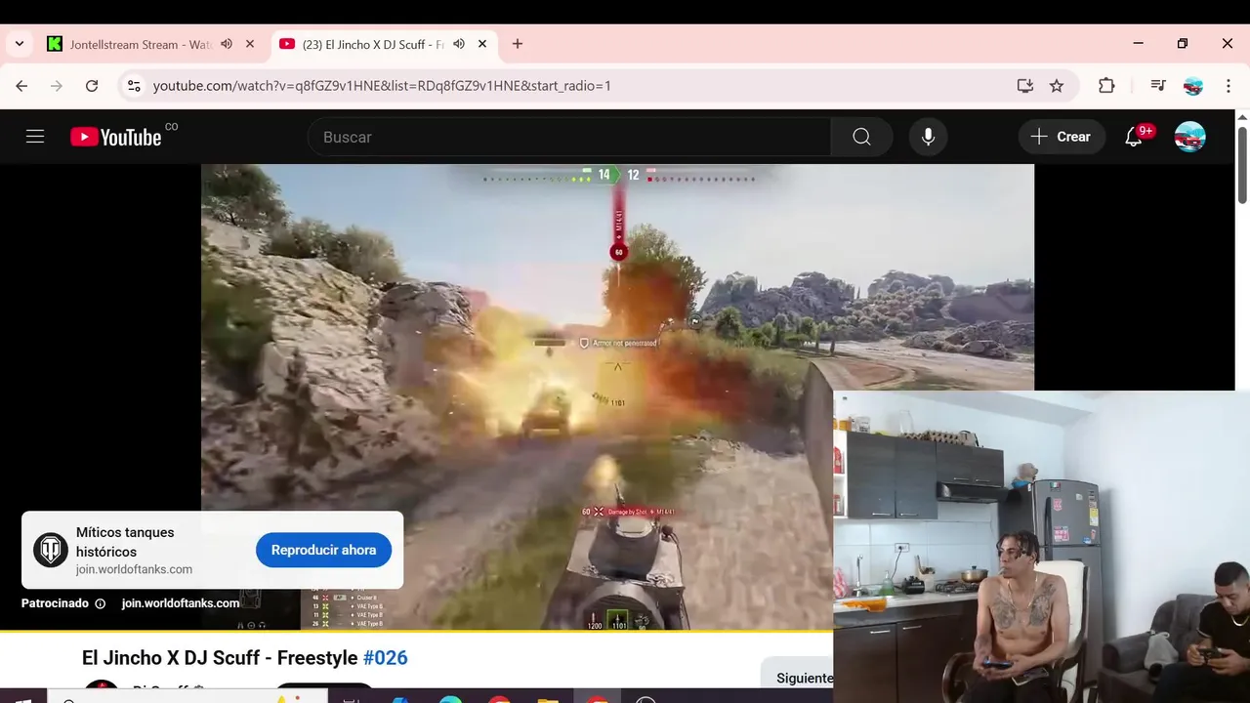Start voice search with the microphone
Screen dimensions: 1250x703
point(928,137)
